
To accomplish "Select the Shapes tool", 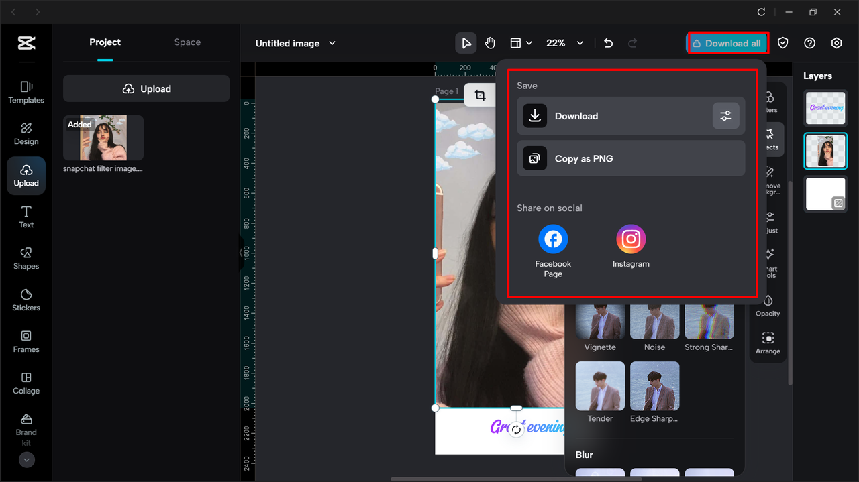I will [x=26, y=259].
